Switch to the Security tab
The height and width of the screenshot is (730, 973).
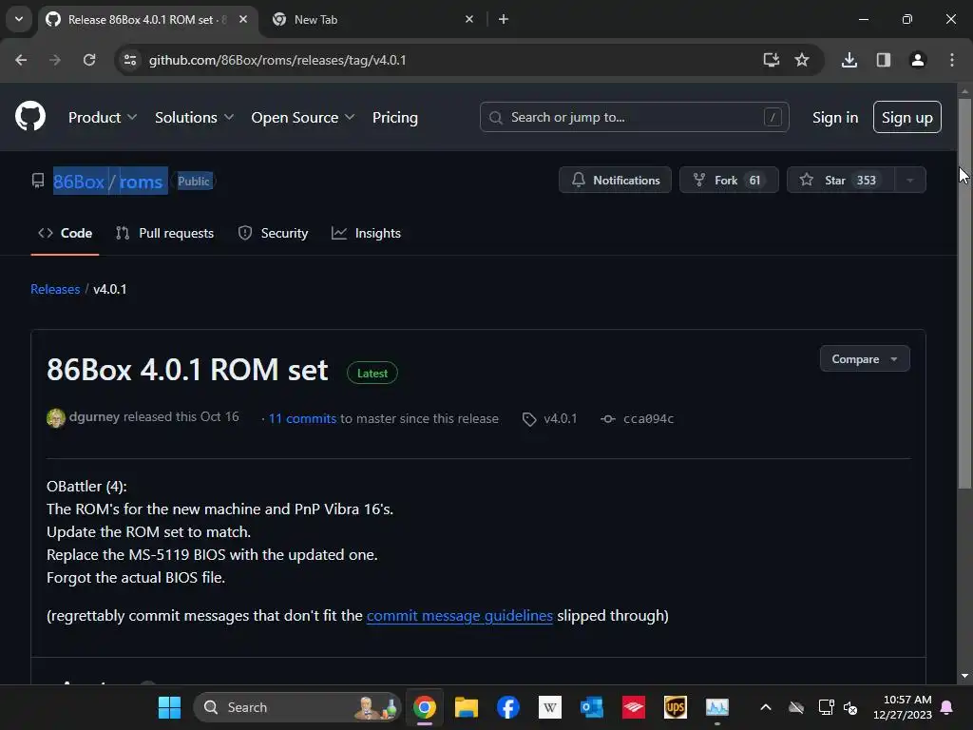273,234
